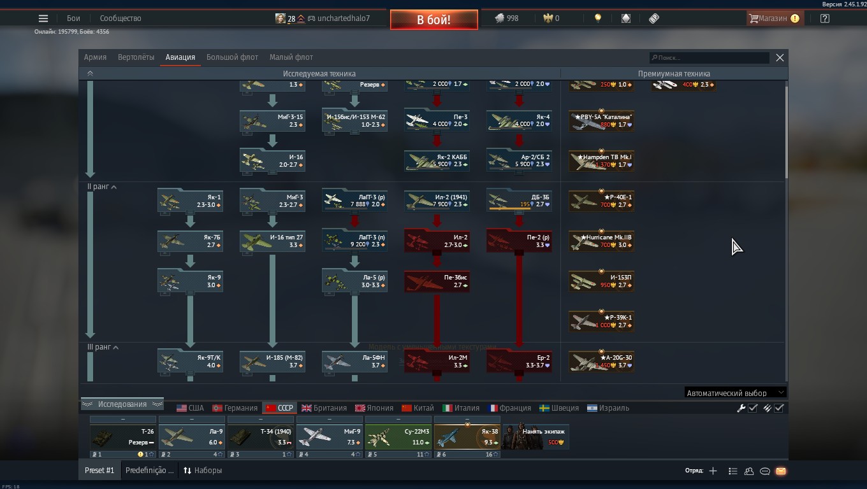Image resolution: width=867 pixels, height=489 pixels.
Task: Switch to the Армия tab
Action: 95,57
